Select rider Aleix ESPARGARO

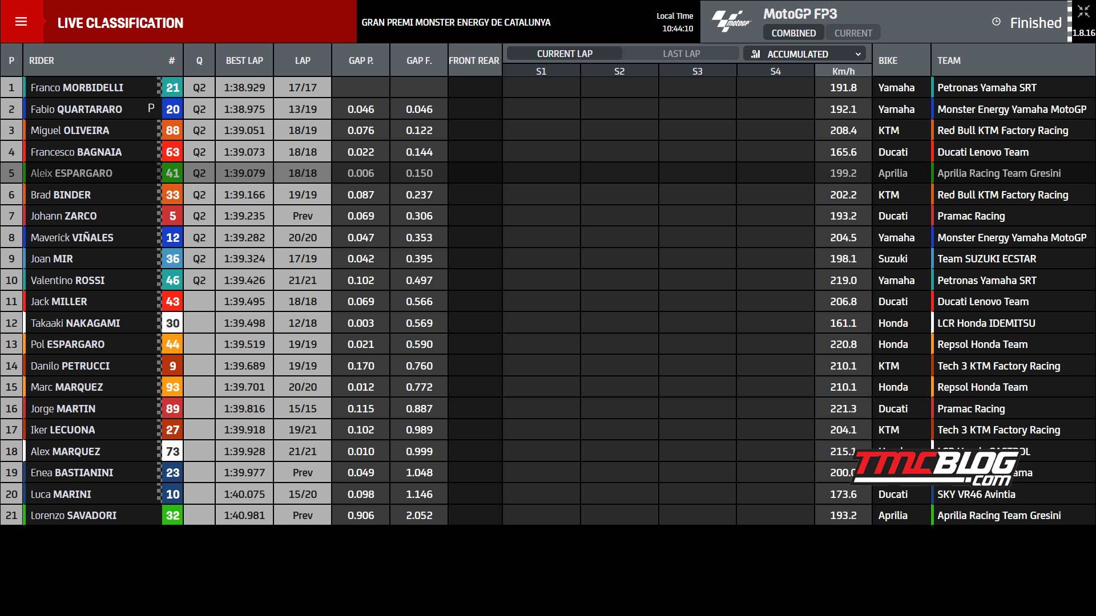(x=71, y=173)
